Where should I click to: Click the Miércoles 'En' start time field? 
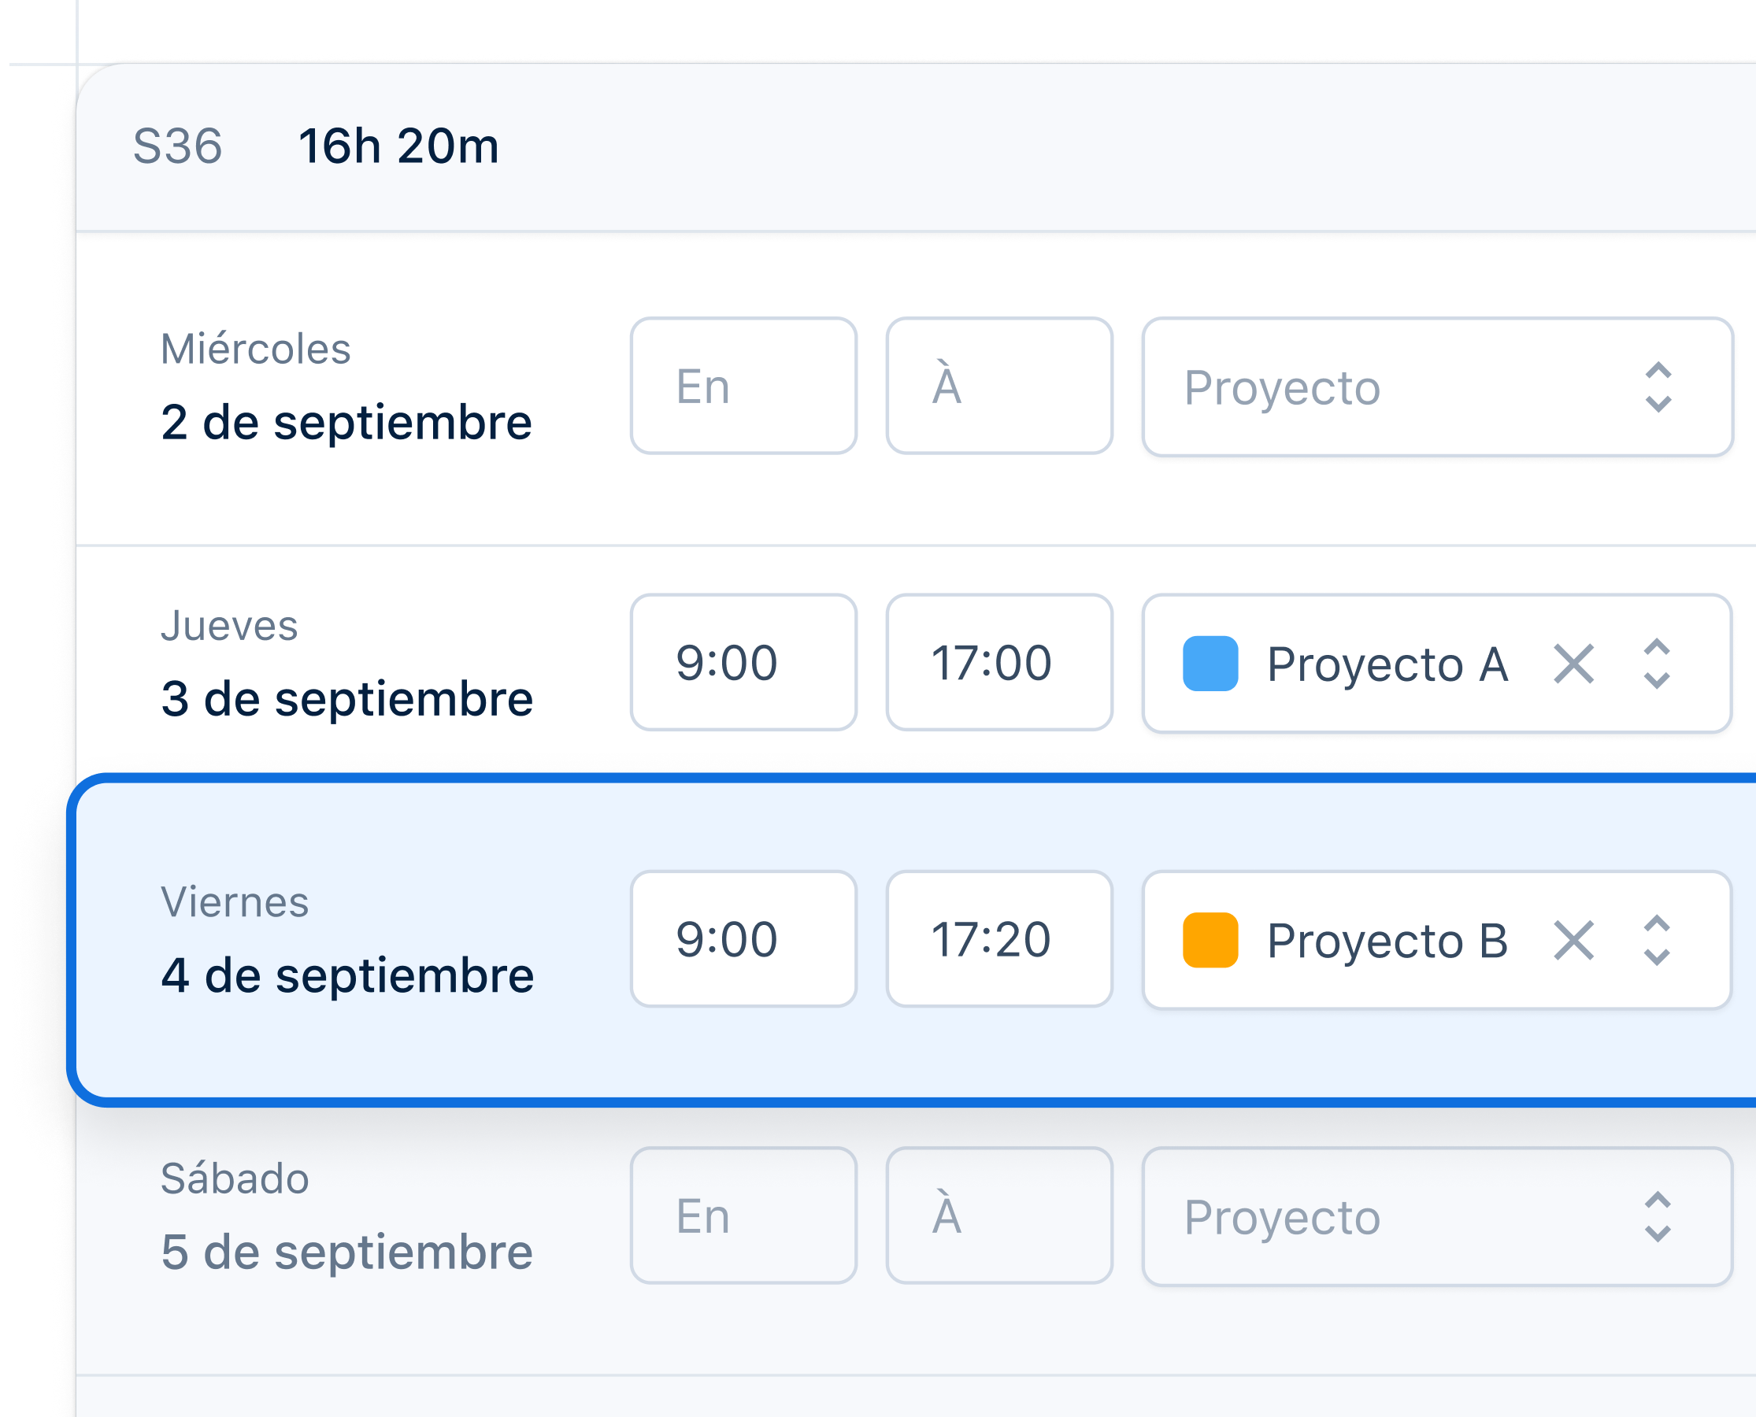tap(743, 386)
